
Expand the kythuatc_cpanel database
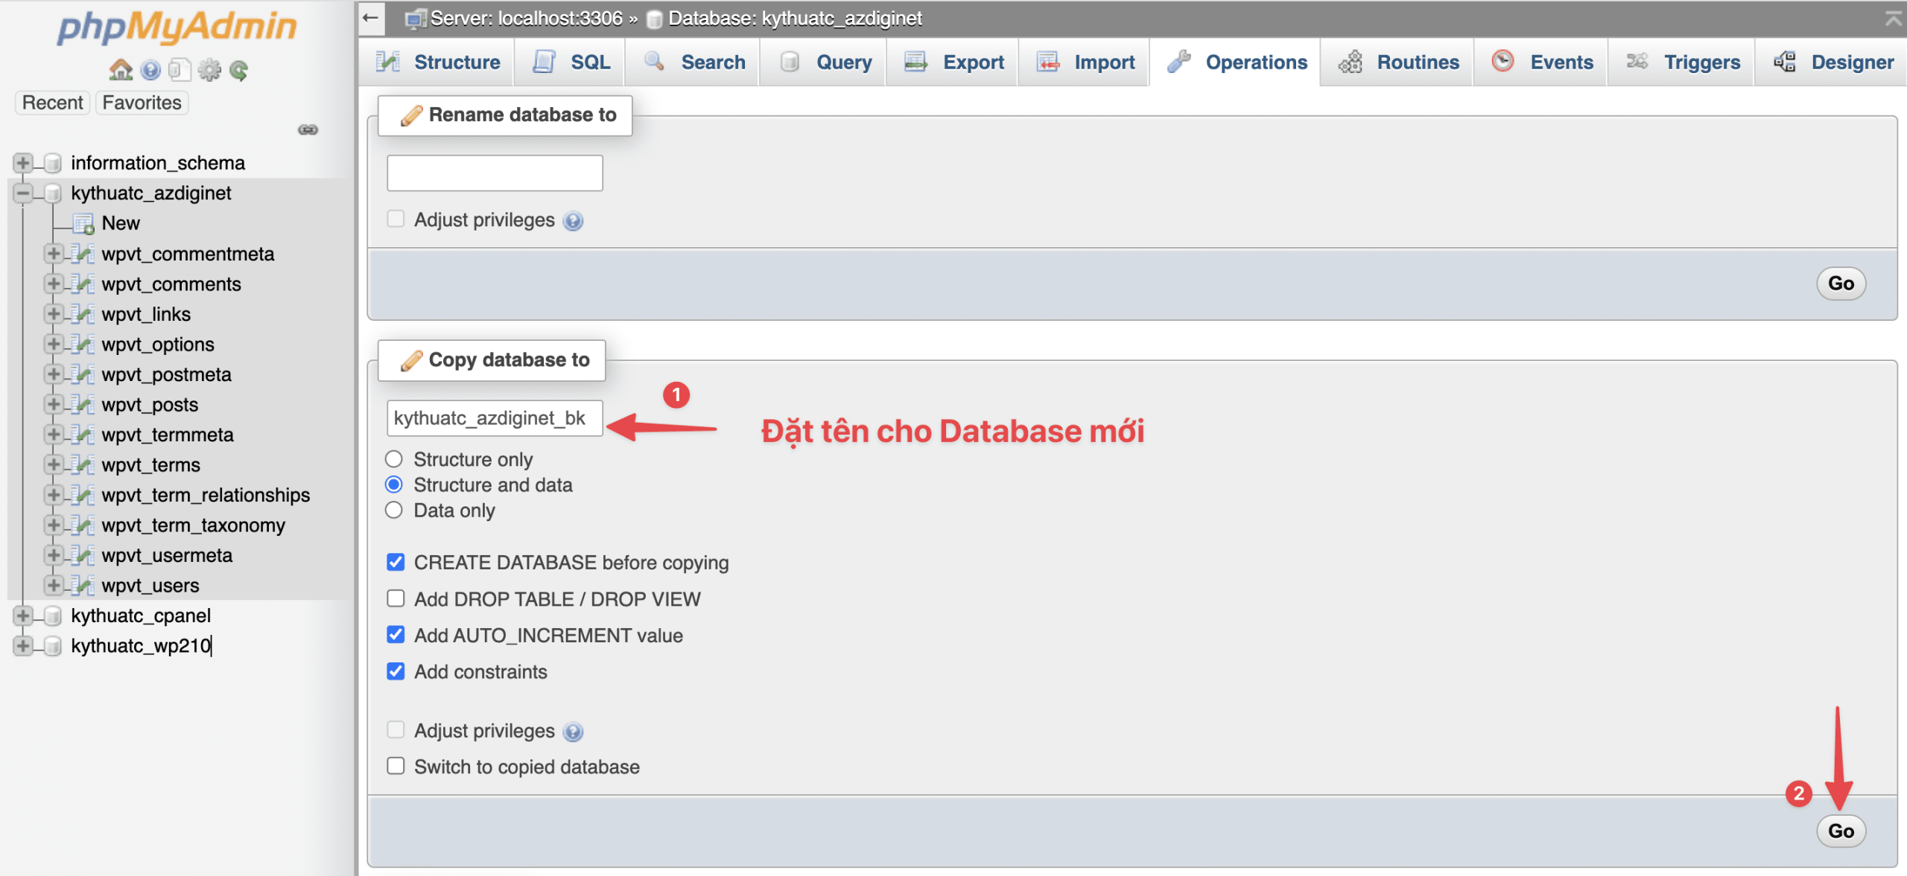tap(23, 616)
